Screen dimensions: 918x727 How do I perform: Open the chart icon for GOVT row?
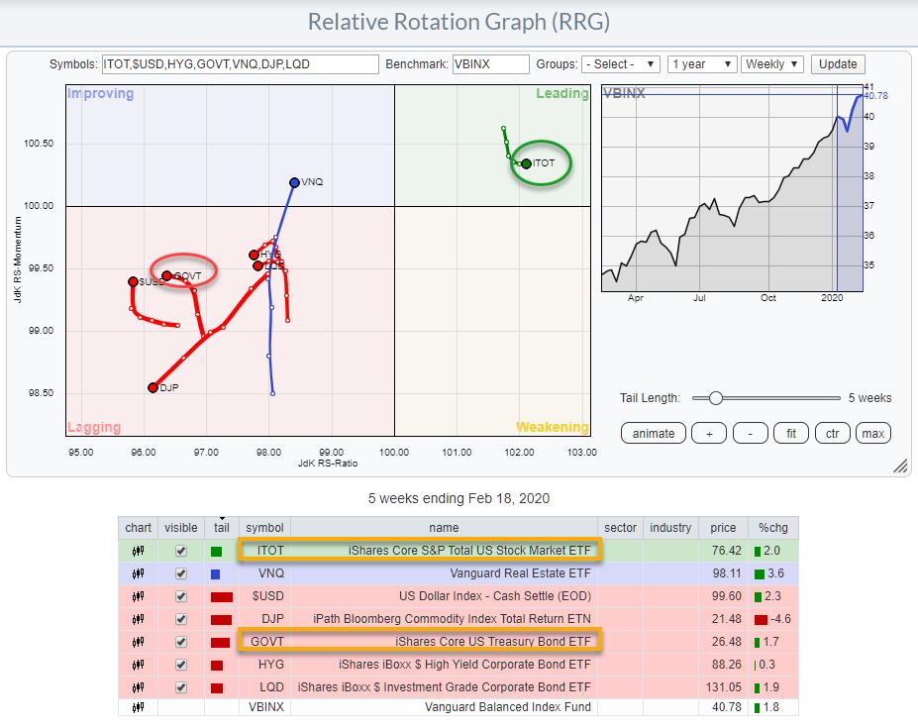pos(139,642)
